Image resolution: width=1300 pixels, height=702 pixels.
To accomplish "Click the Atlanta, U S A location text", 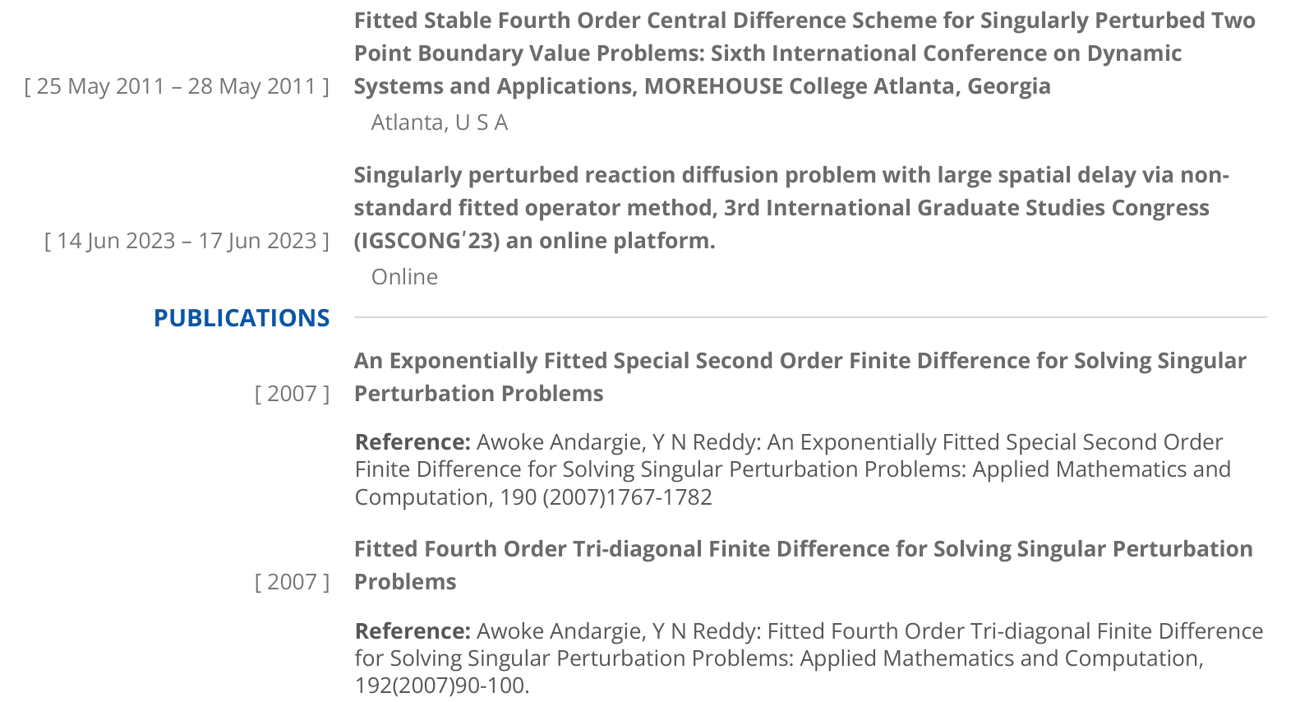I will pyautogui.click(x=440, y=122).
